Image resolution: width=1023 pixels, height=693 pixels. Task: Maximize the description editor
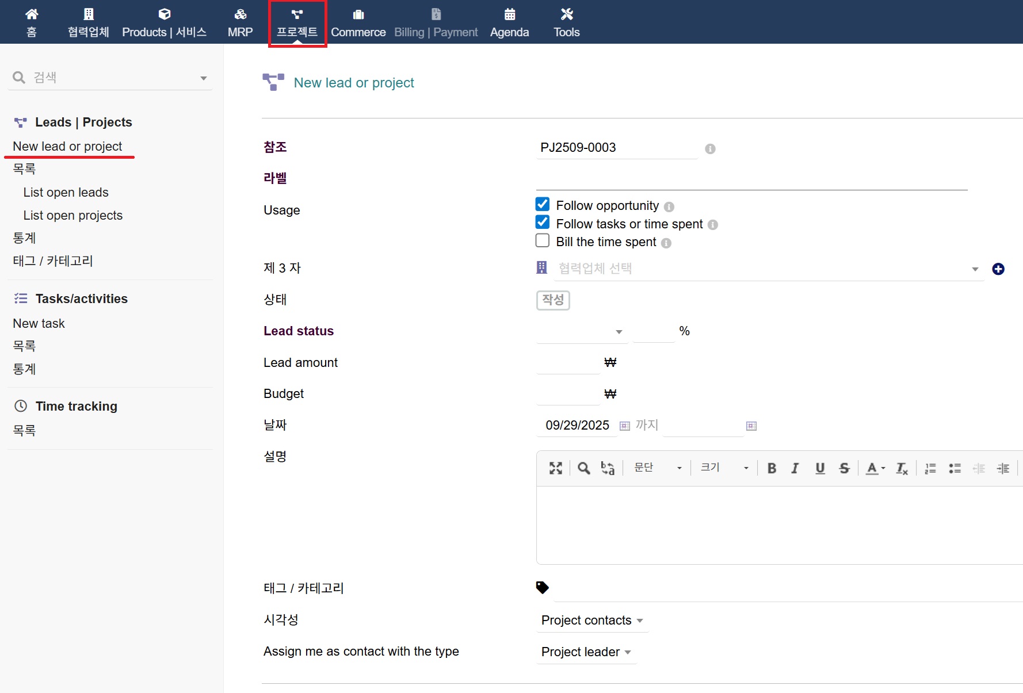click(555, 468)
